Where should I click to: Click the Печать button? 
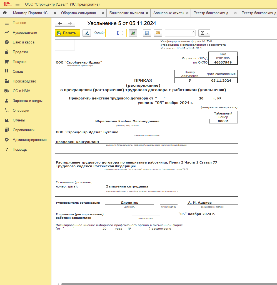[x=67, y=33]
